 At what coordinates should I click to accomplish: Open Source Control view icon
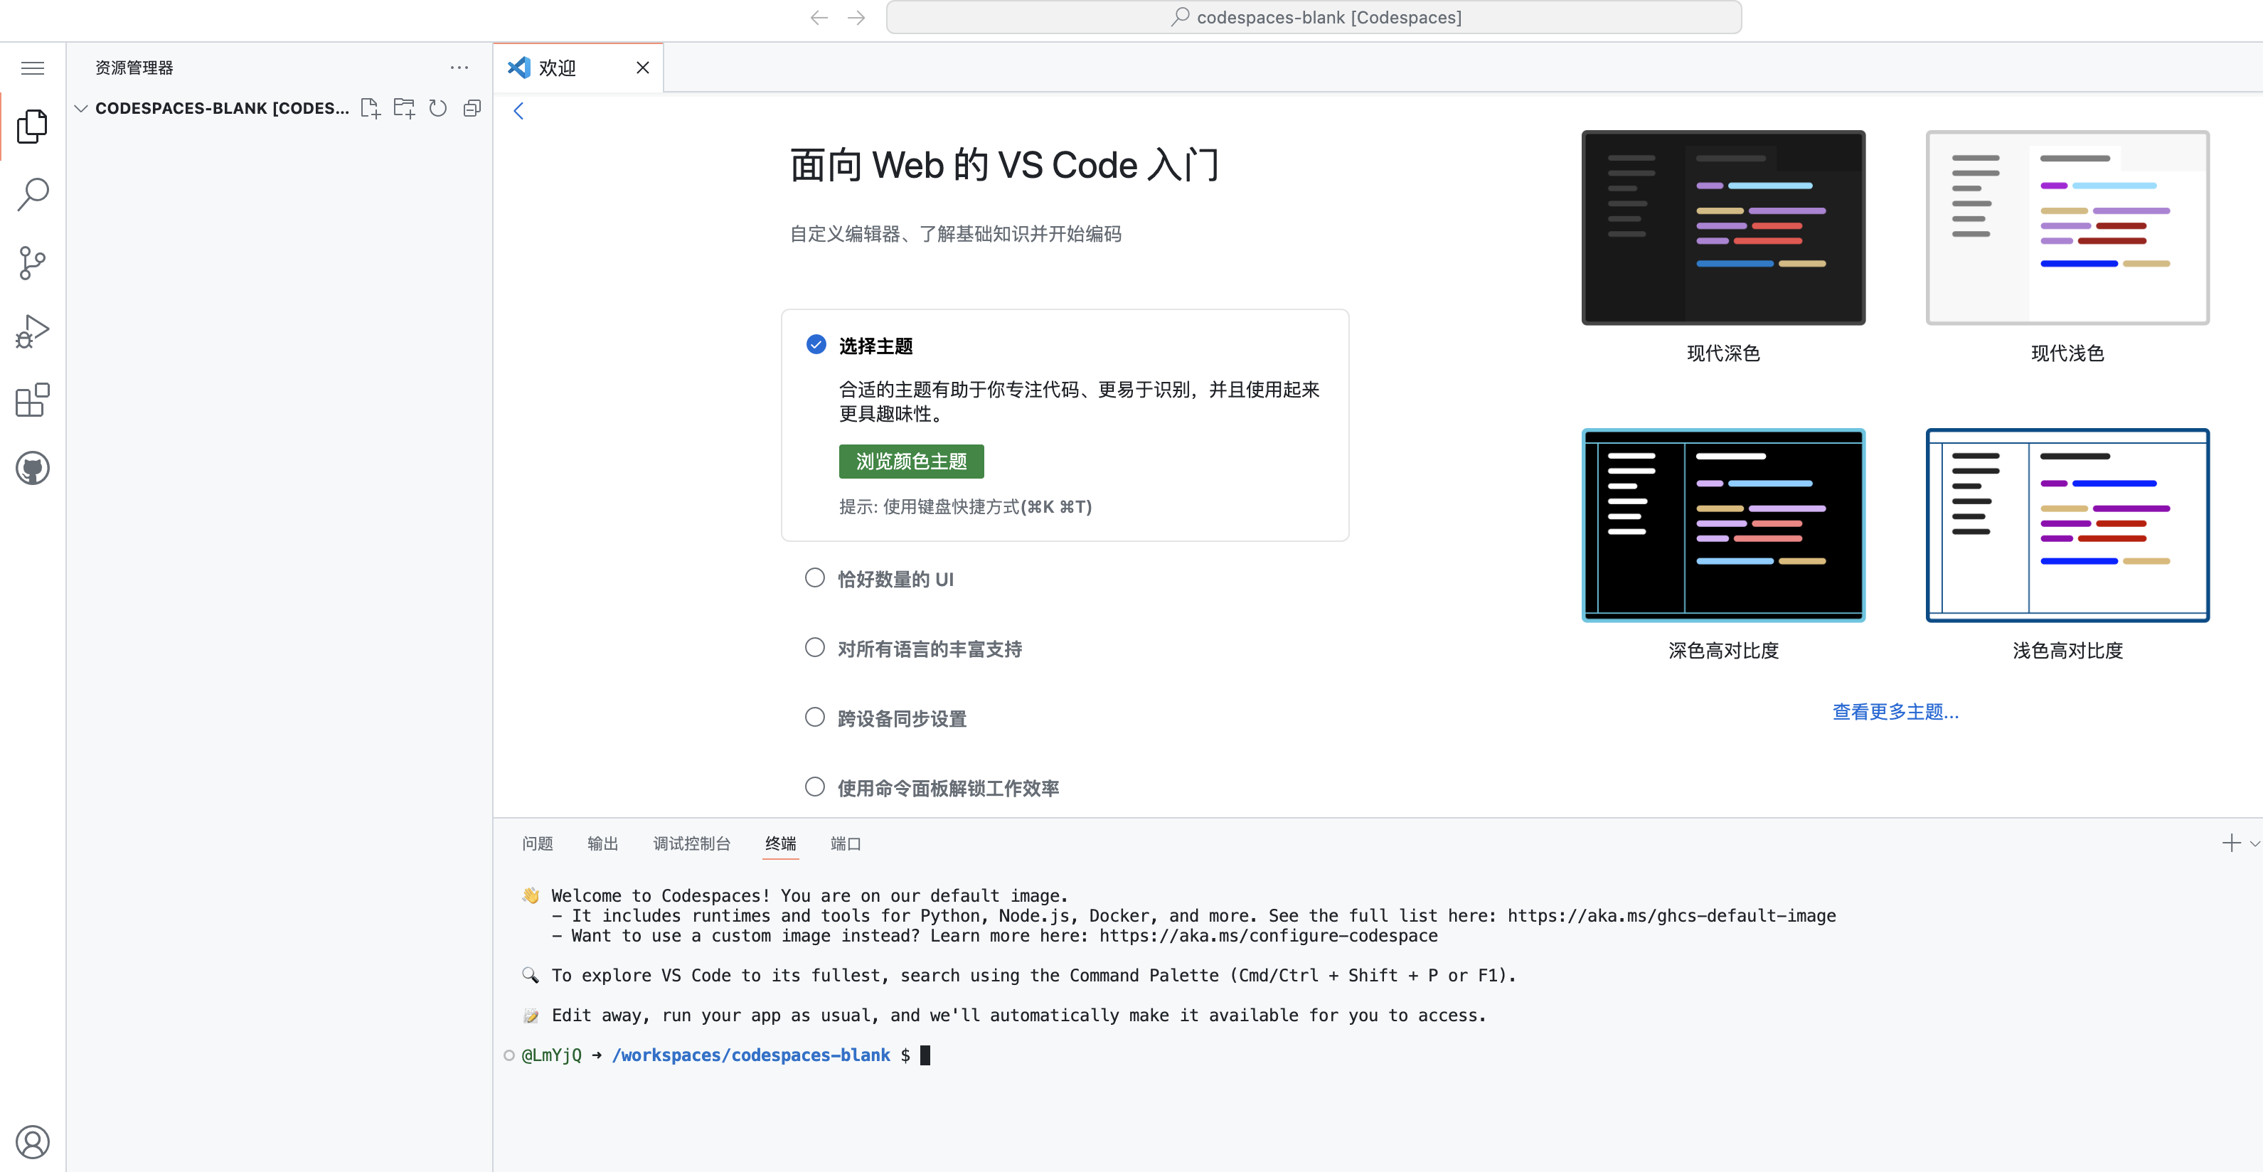click(x=33, y=262)
